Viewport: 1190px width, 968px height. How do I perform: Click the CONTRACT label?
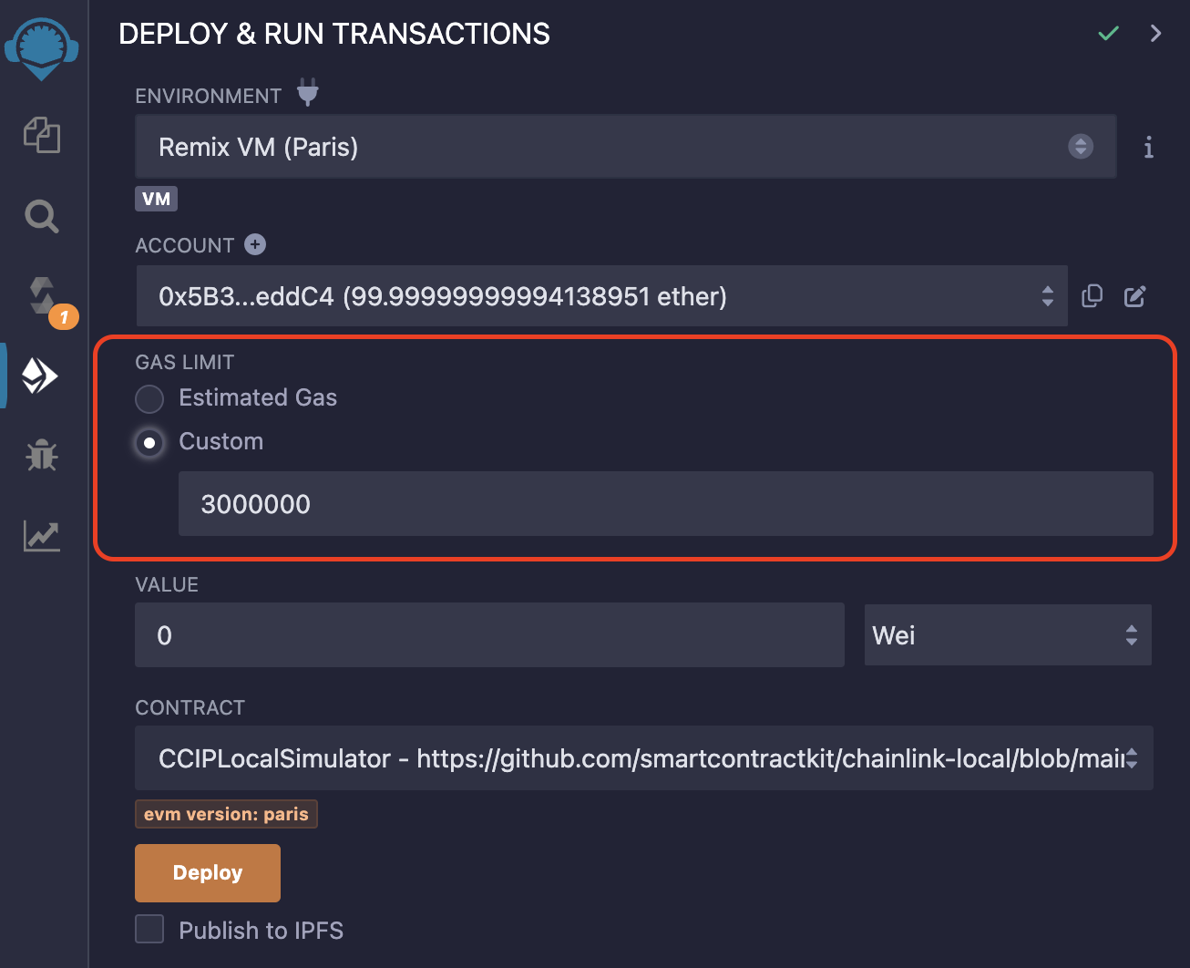coord(190,707)
